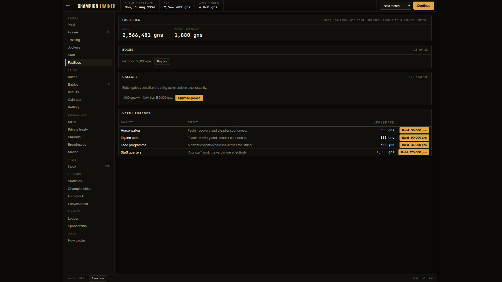Open the Training section

click(89, 40)
